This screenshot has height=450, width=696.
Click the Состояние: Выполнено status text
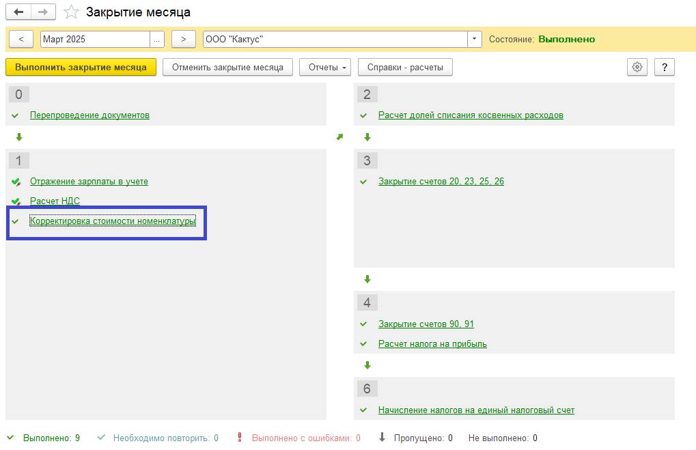click(542, 39)
